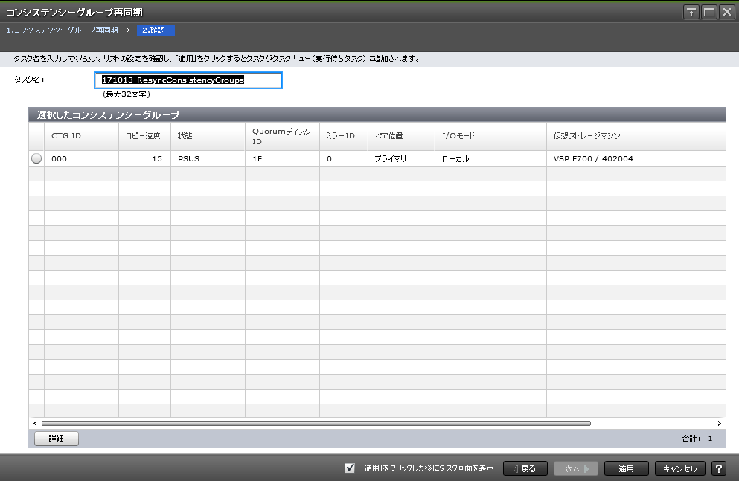Select the radio button for CTG 000
Viewport: 739px width, 481px height.
click(36, 158)
